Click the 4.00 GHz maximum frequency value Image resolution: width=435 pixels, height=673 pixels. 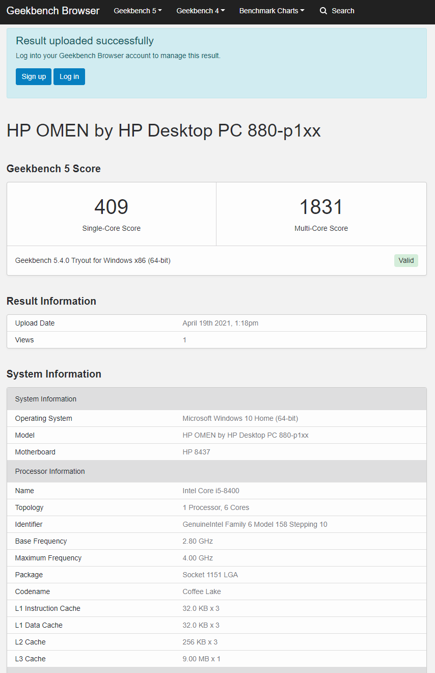coord(198,558)
